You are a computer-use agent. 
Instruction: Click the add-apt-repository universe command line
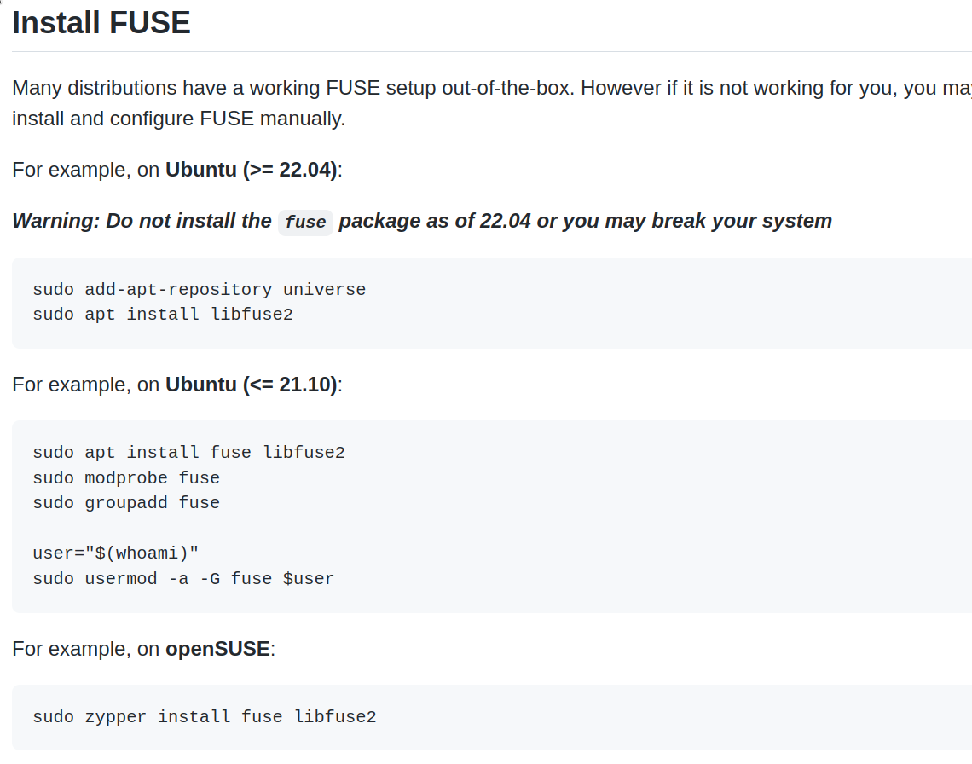[199, 289]
